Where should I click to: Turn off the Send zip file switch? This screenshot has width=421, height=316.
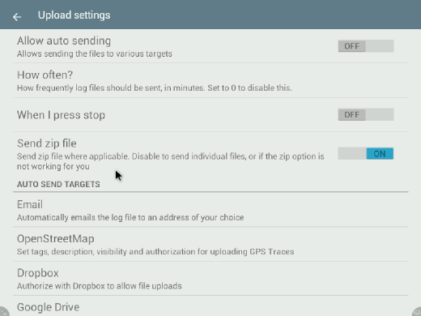366,153
